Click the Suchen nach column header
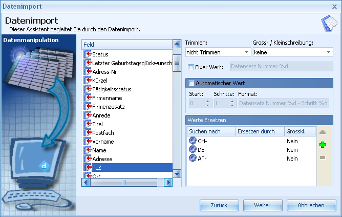This screenshot has width=342, height=217. coord(211,131)
